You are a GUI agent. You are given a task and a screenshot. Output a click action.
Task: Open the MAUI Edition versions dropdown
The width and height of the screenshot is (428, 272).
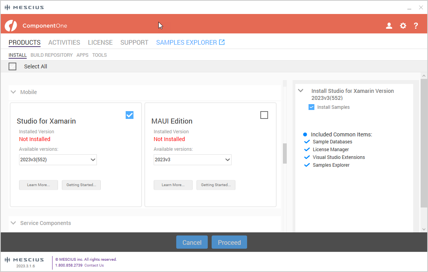(x=193, y=160)
